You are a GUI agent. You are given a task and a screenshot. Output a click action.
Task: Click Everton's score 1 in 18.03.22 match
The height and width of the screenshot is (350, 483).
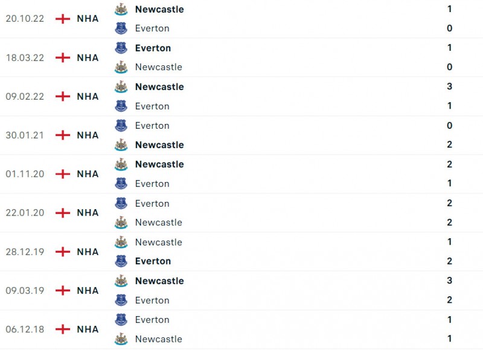coord(449,48)
